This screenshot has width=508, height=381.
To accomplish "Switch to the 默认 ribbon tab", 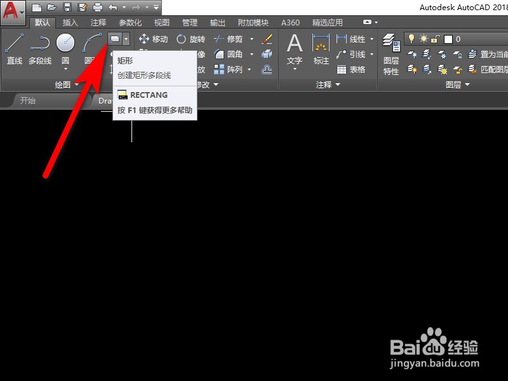I will 43,22.
